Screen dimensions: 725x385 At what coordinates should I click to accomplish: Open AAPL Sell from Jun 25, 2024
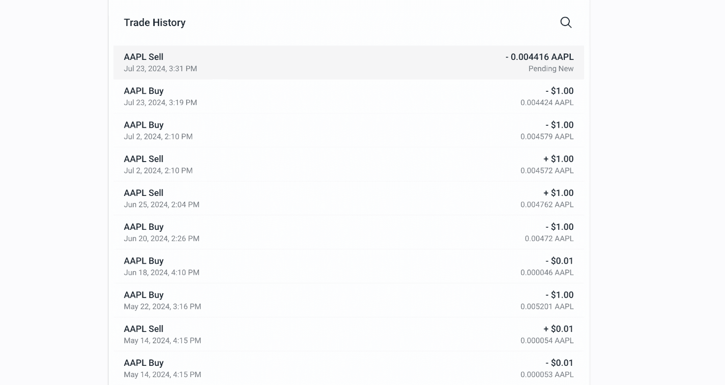(x=349, y=198)
